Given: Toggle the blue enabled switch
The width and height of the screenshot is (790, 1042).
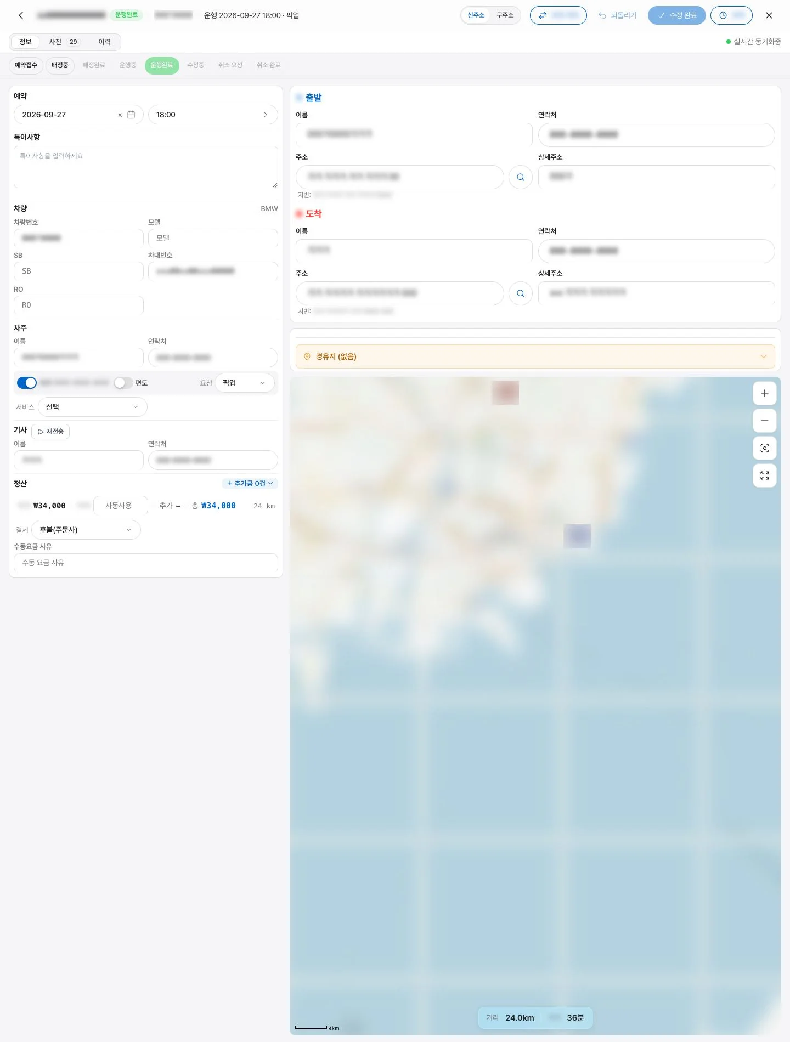Looking at the screenshot, I should click(27, 383).
